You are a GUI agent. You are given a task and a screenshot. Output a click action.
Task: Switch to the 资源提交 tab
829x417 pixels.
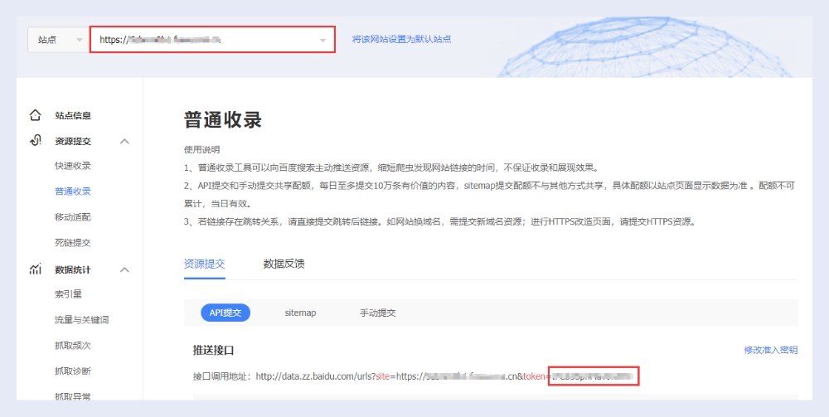click(x=205, y=264)
